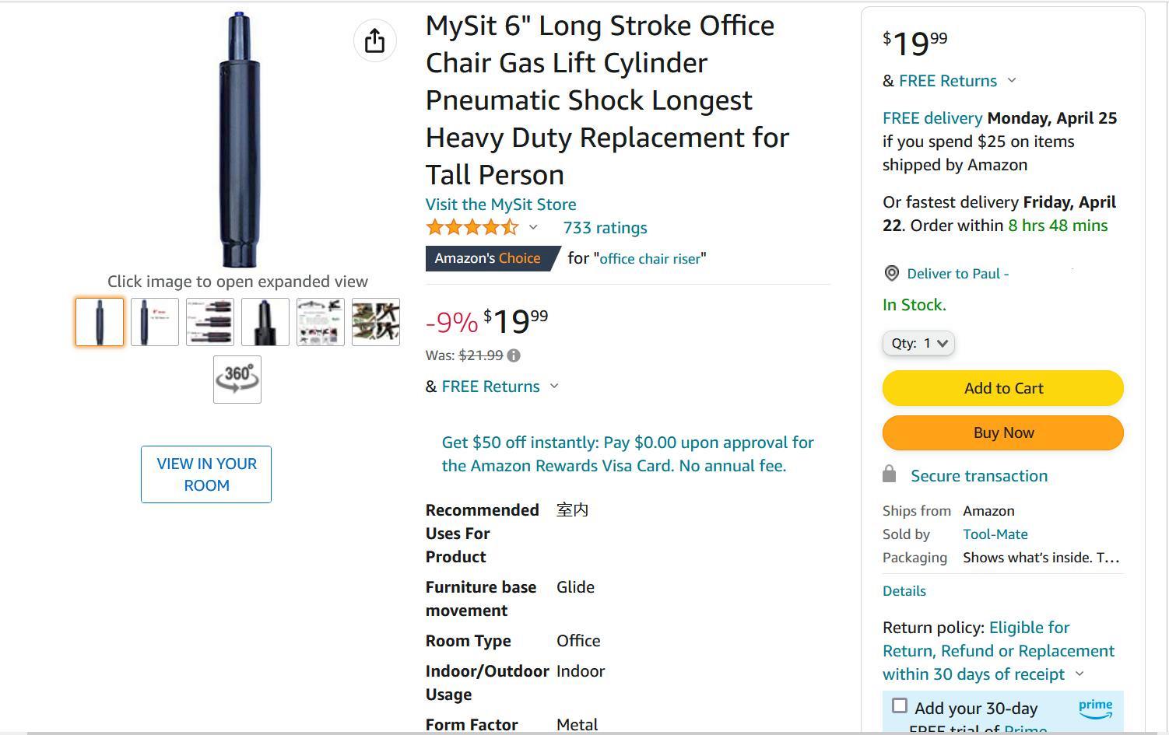This screenshot has height=735, width=1169.
Task: Expand the return policy chevron
Action: click(x=1079, y=674)
